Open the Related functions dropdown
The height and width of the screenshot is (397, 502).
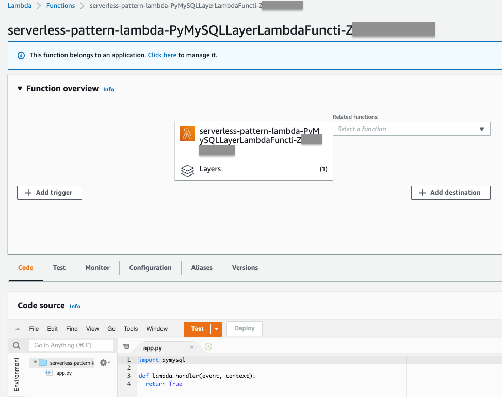(411, 129)
